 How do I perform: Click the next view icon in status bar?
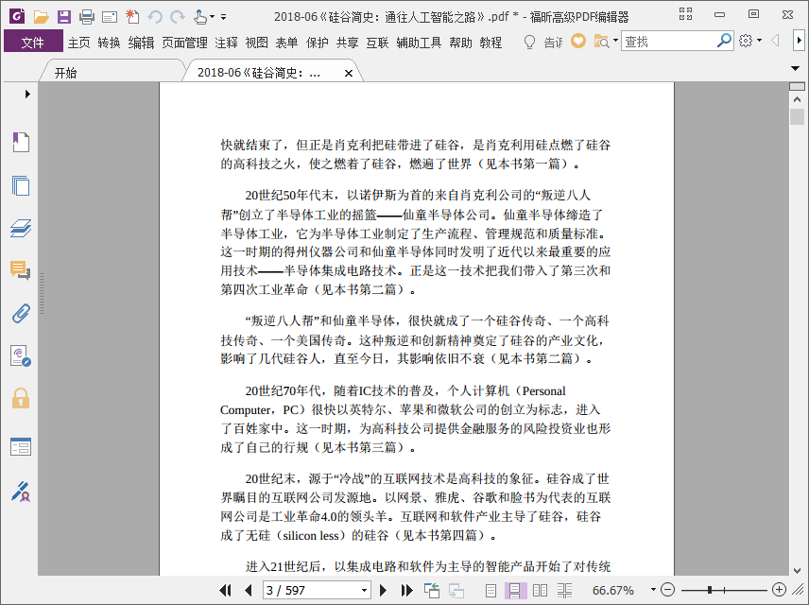(456, 590)
